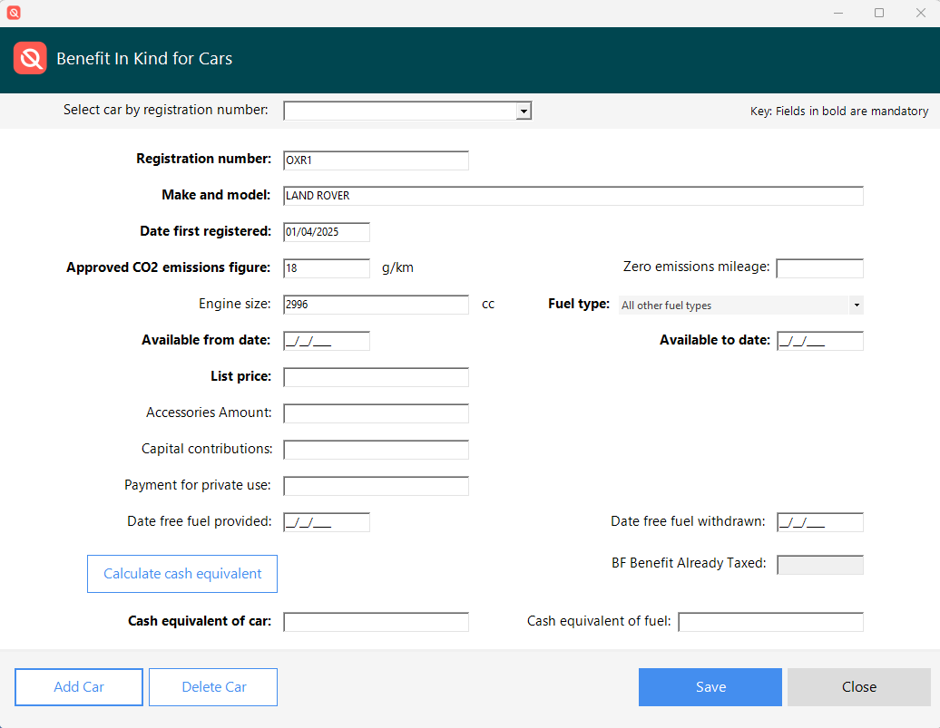
Task: Click the Cash equivalent of fuel field
Action: coord(770,622)
